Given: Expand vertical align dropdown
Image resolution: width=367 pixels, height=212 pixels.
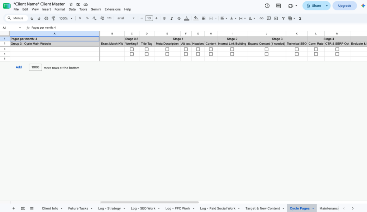Looking at the screenshot, I should pos(236,18).
